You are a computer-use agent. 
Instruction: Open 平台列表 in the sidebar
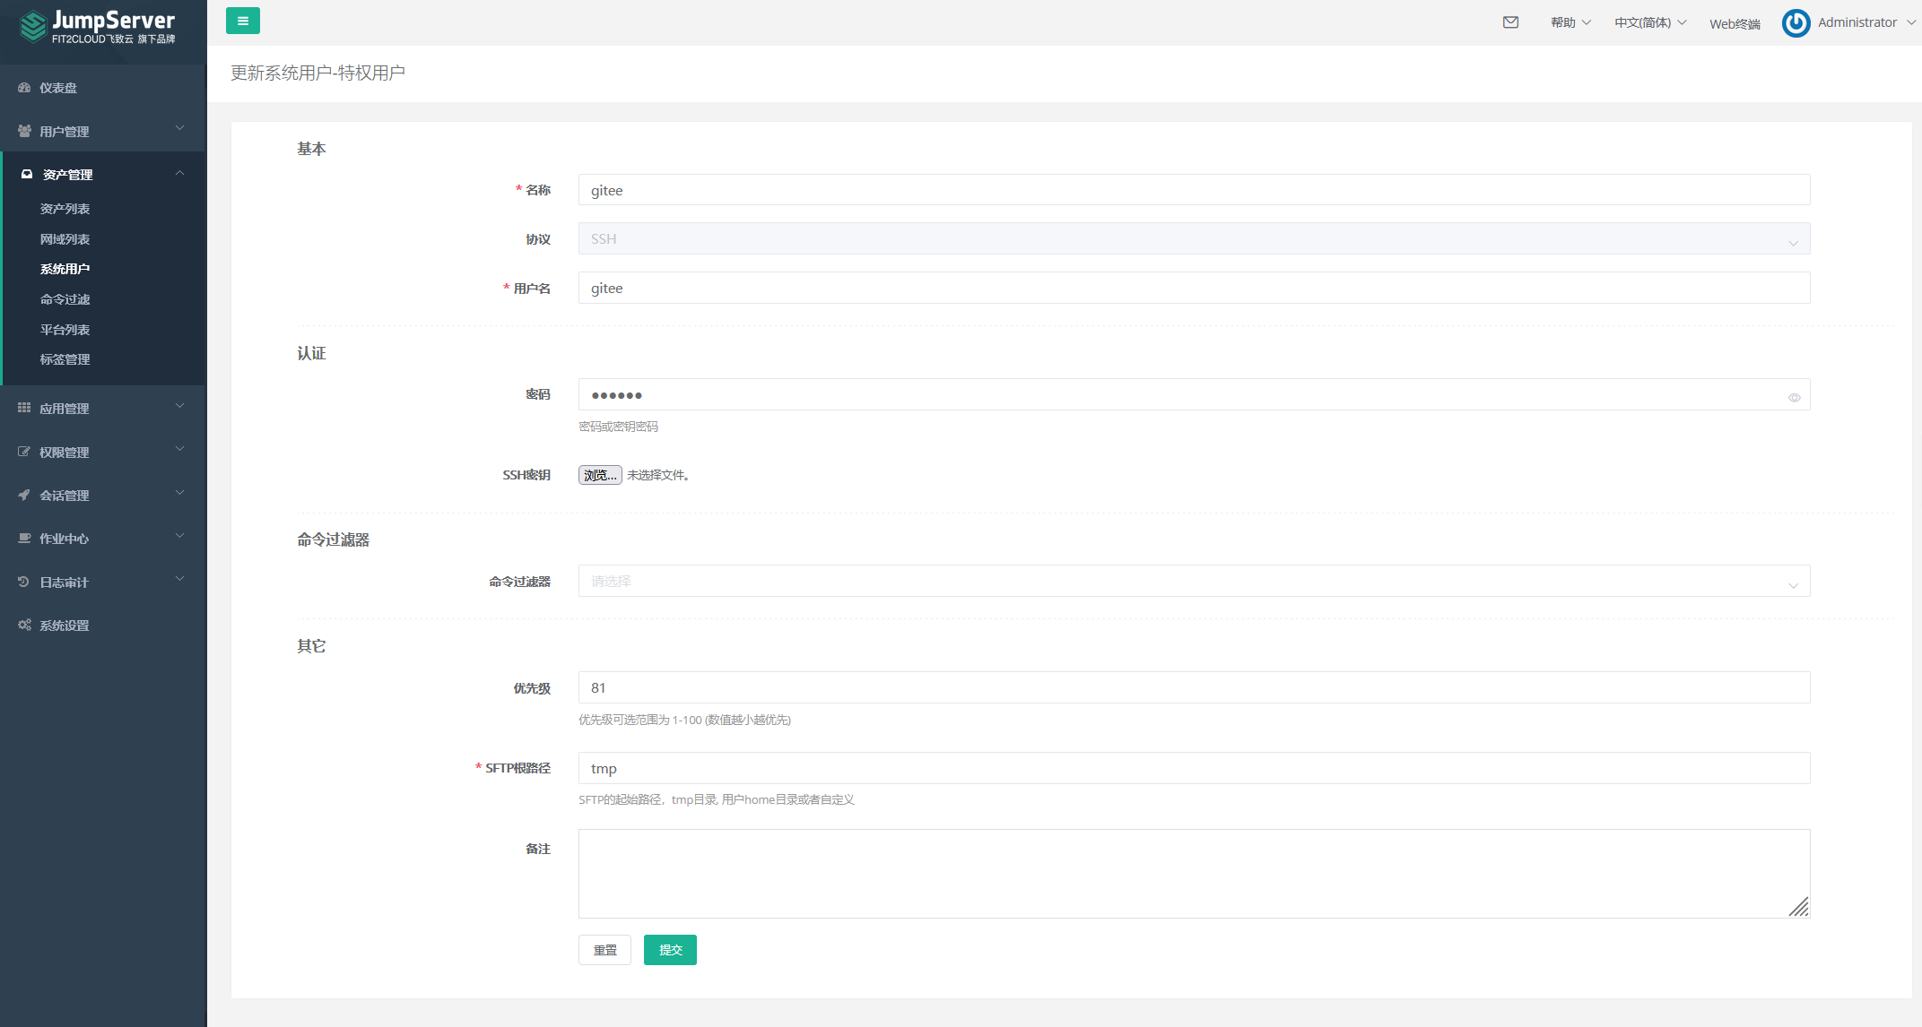pos(65,330)
